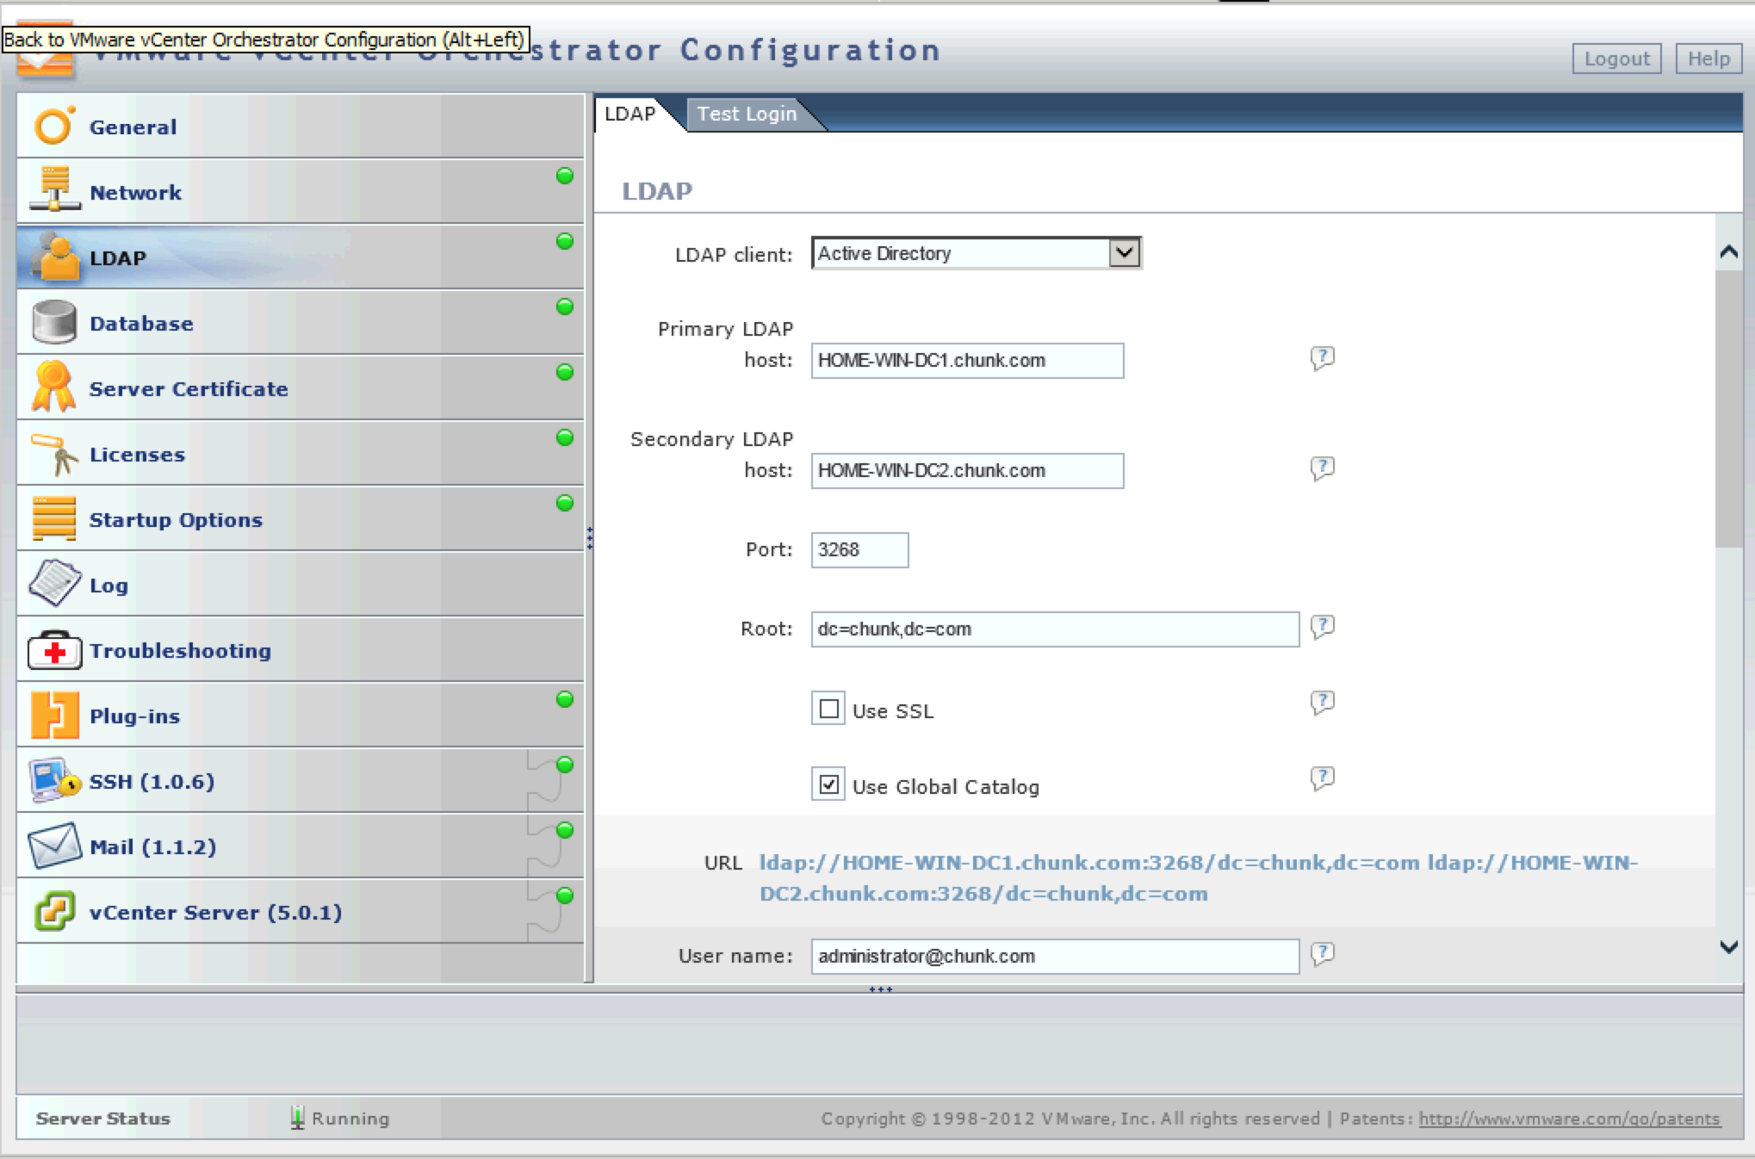Click the Database cylinder icon
This screenshot has width=1755, height=1159.
click(53, 323)
